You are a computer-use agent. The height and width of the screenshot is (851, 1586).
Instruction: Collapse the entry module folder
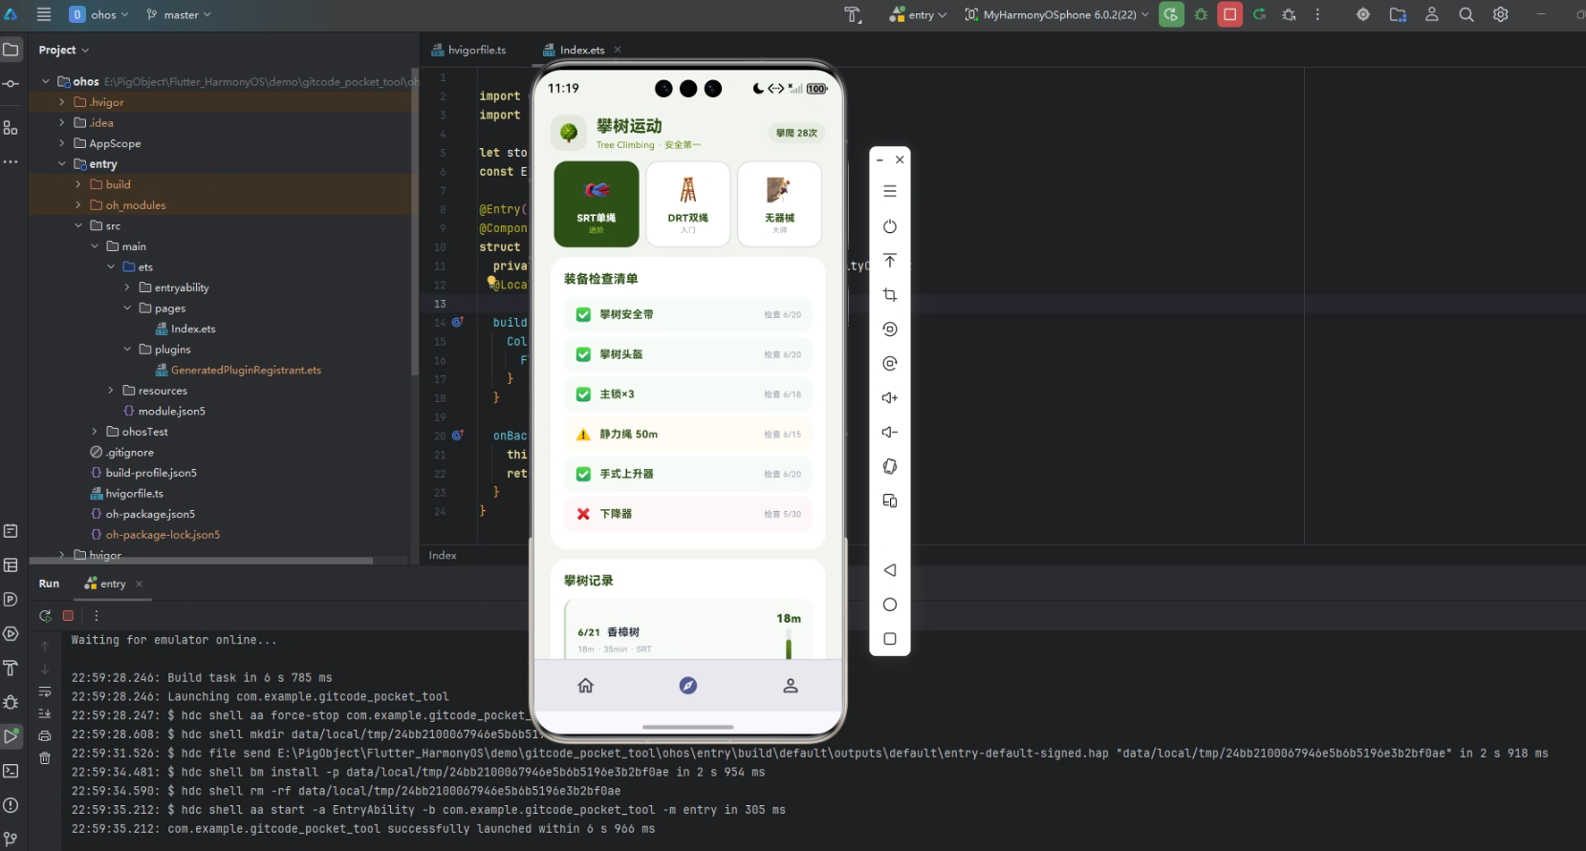pyautogui.click(x=62, y=164)
